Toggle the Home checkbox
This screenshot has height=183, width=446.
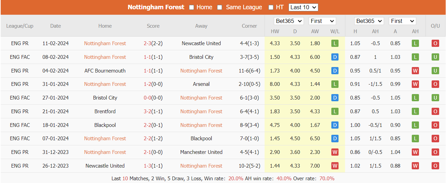point(192,7)
